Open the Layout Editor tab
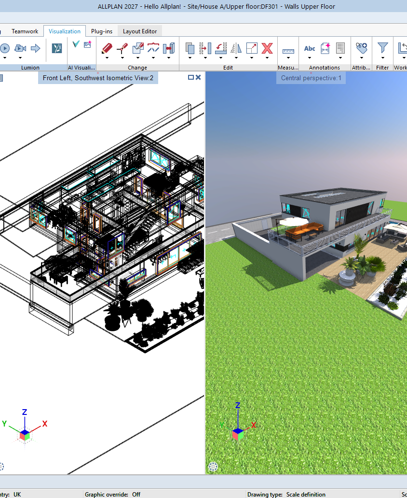 pos(140,31)
